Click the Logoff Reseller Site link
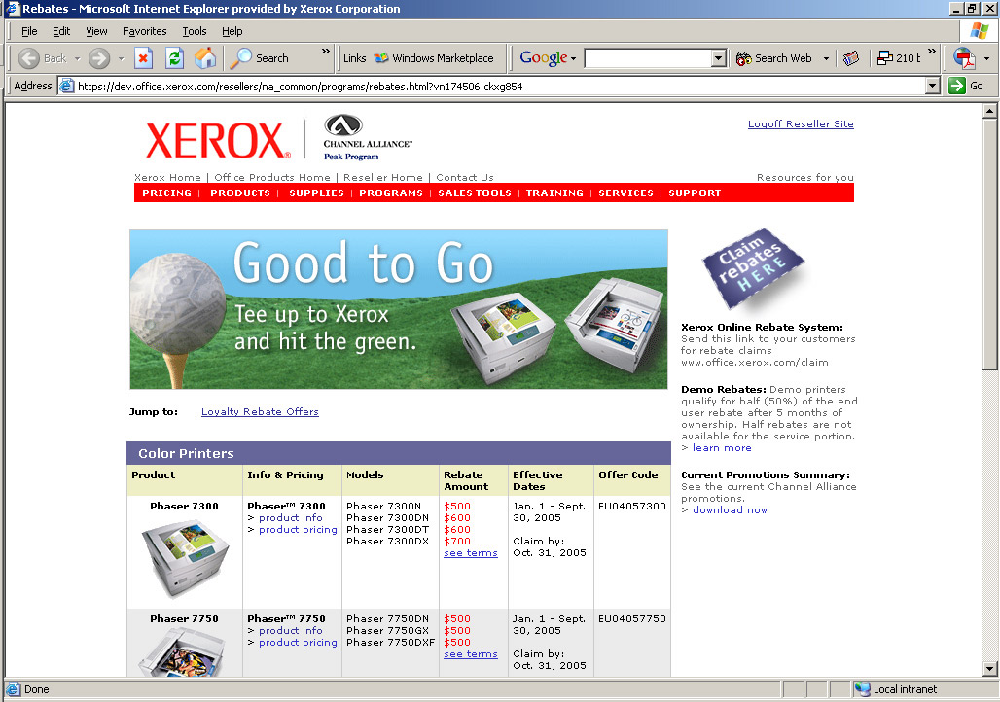This screenshot has width=1000, height=702. 801,124
